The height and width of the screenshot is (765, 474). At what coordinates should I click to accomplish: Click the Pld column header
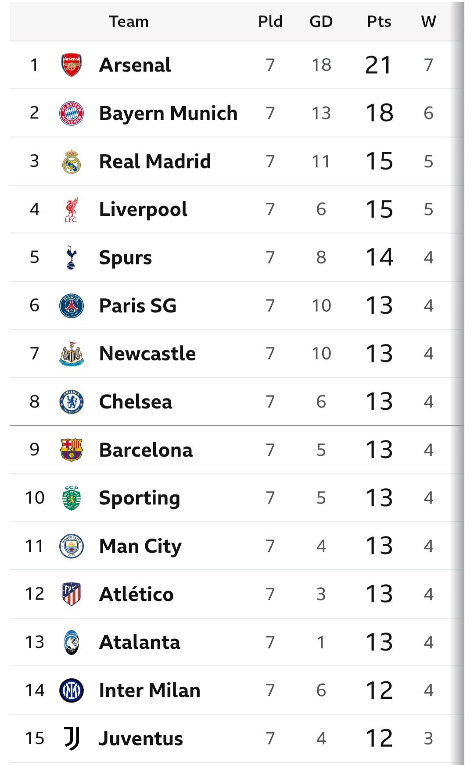[270, 21]
